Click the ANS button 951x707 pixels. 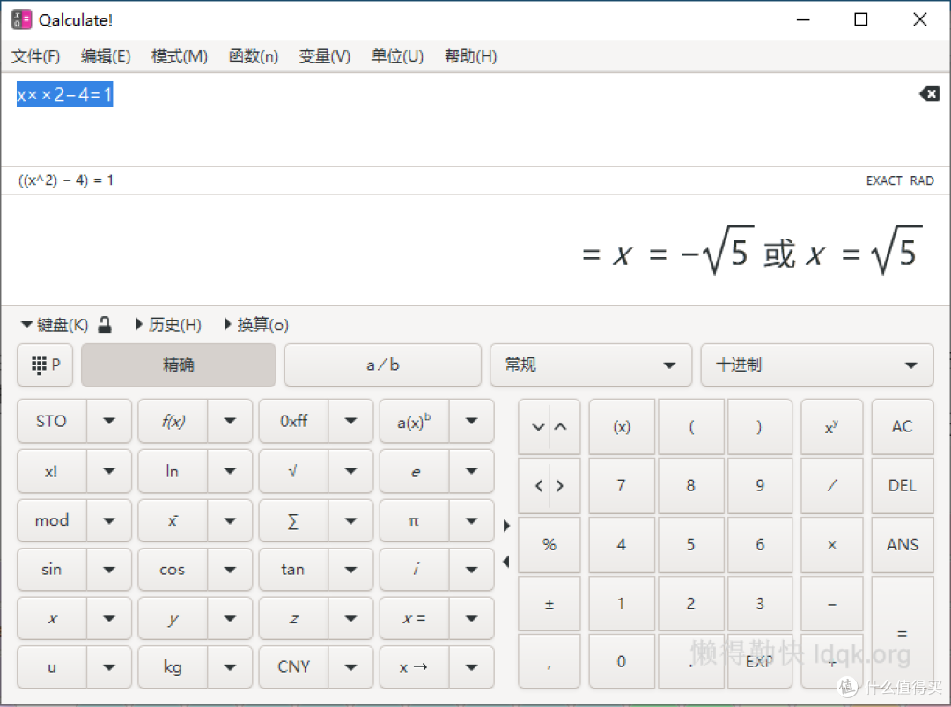[x=902, y=544]
